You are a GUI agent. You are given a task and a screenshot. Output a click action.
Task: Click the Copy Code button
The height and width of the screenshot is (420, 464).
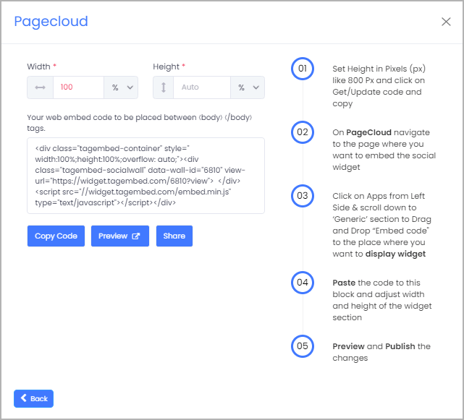56,236
